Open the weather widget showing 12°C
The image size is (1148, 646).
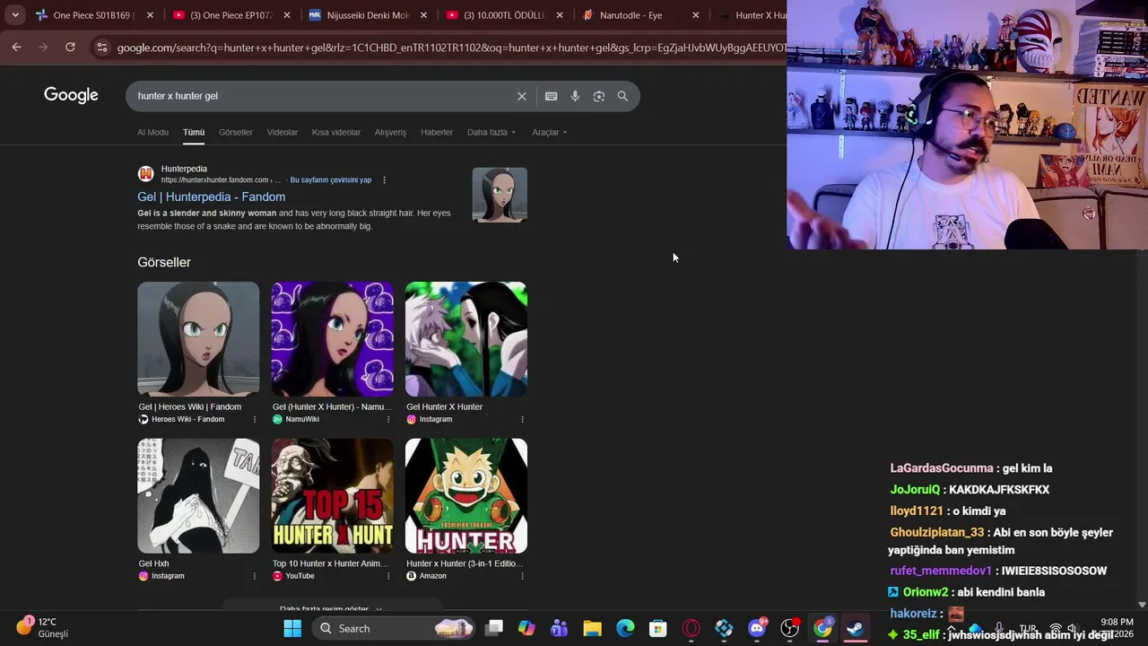click(x=43, y=627)
